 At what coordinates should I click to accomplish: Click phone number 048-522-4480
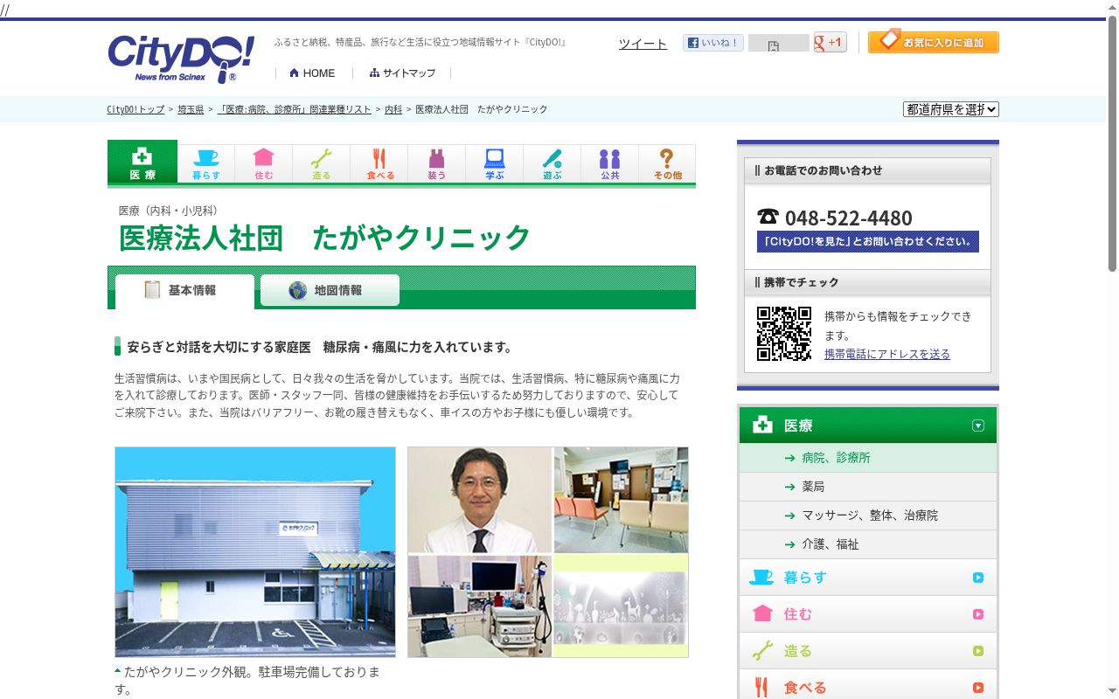(848, 218)
